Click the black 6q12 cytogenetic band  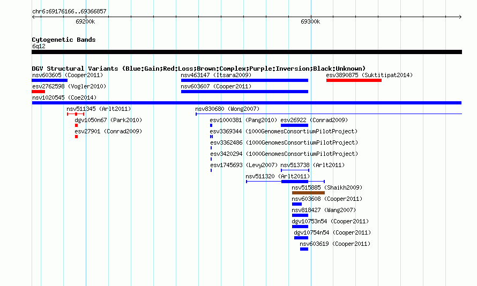click(x=247, y=52)
